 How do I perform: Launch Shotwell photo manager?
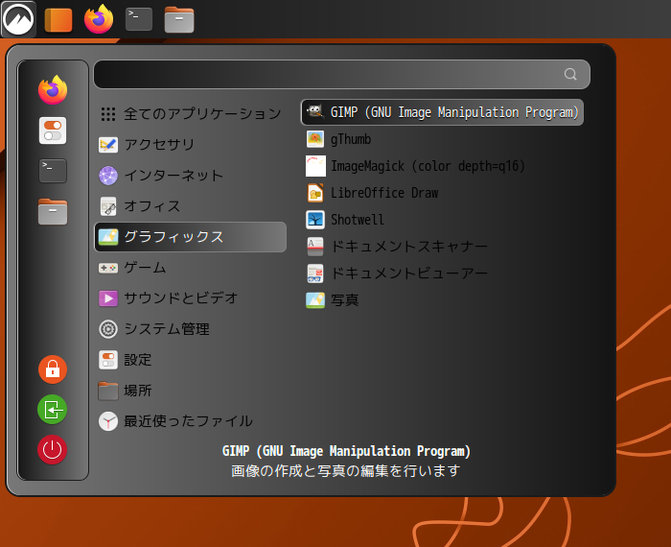[x=442, y=220]
